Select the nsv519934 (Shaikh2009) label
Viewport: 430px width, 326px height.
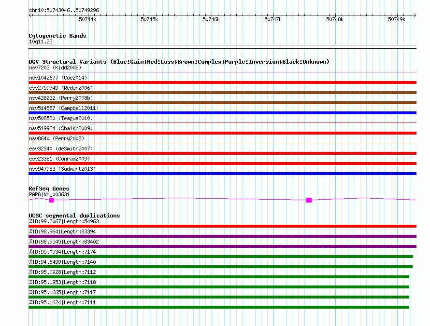coord(61,128)
